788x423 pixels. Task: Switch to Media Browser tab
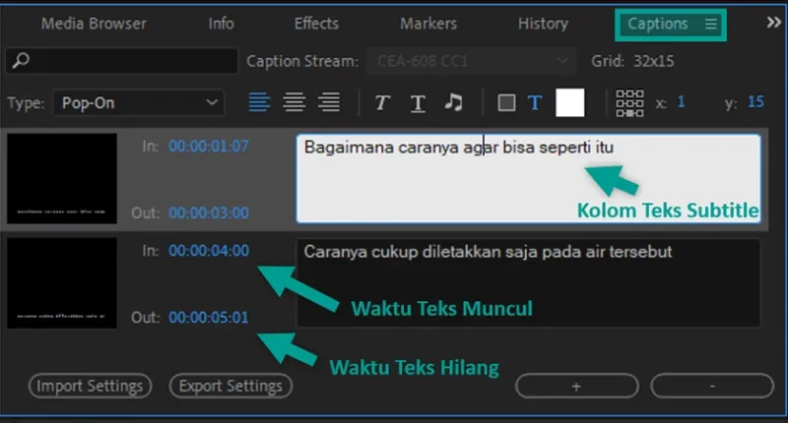(94, 24)
